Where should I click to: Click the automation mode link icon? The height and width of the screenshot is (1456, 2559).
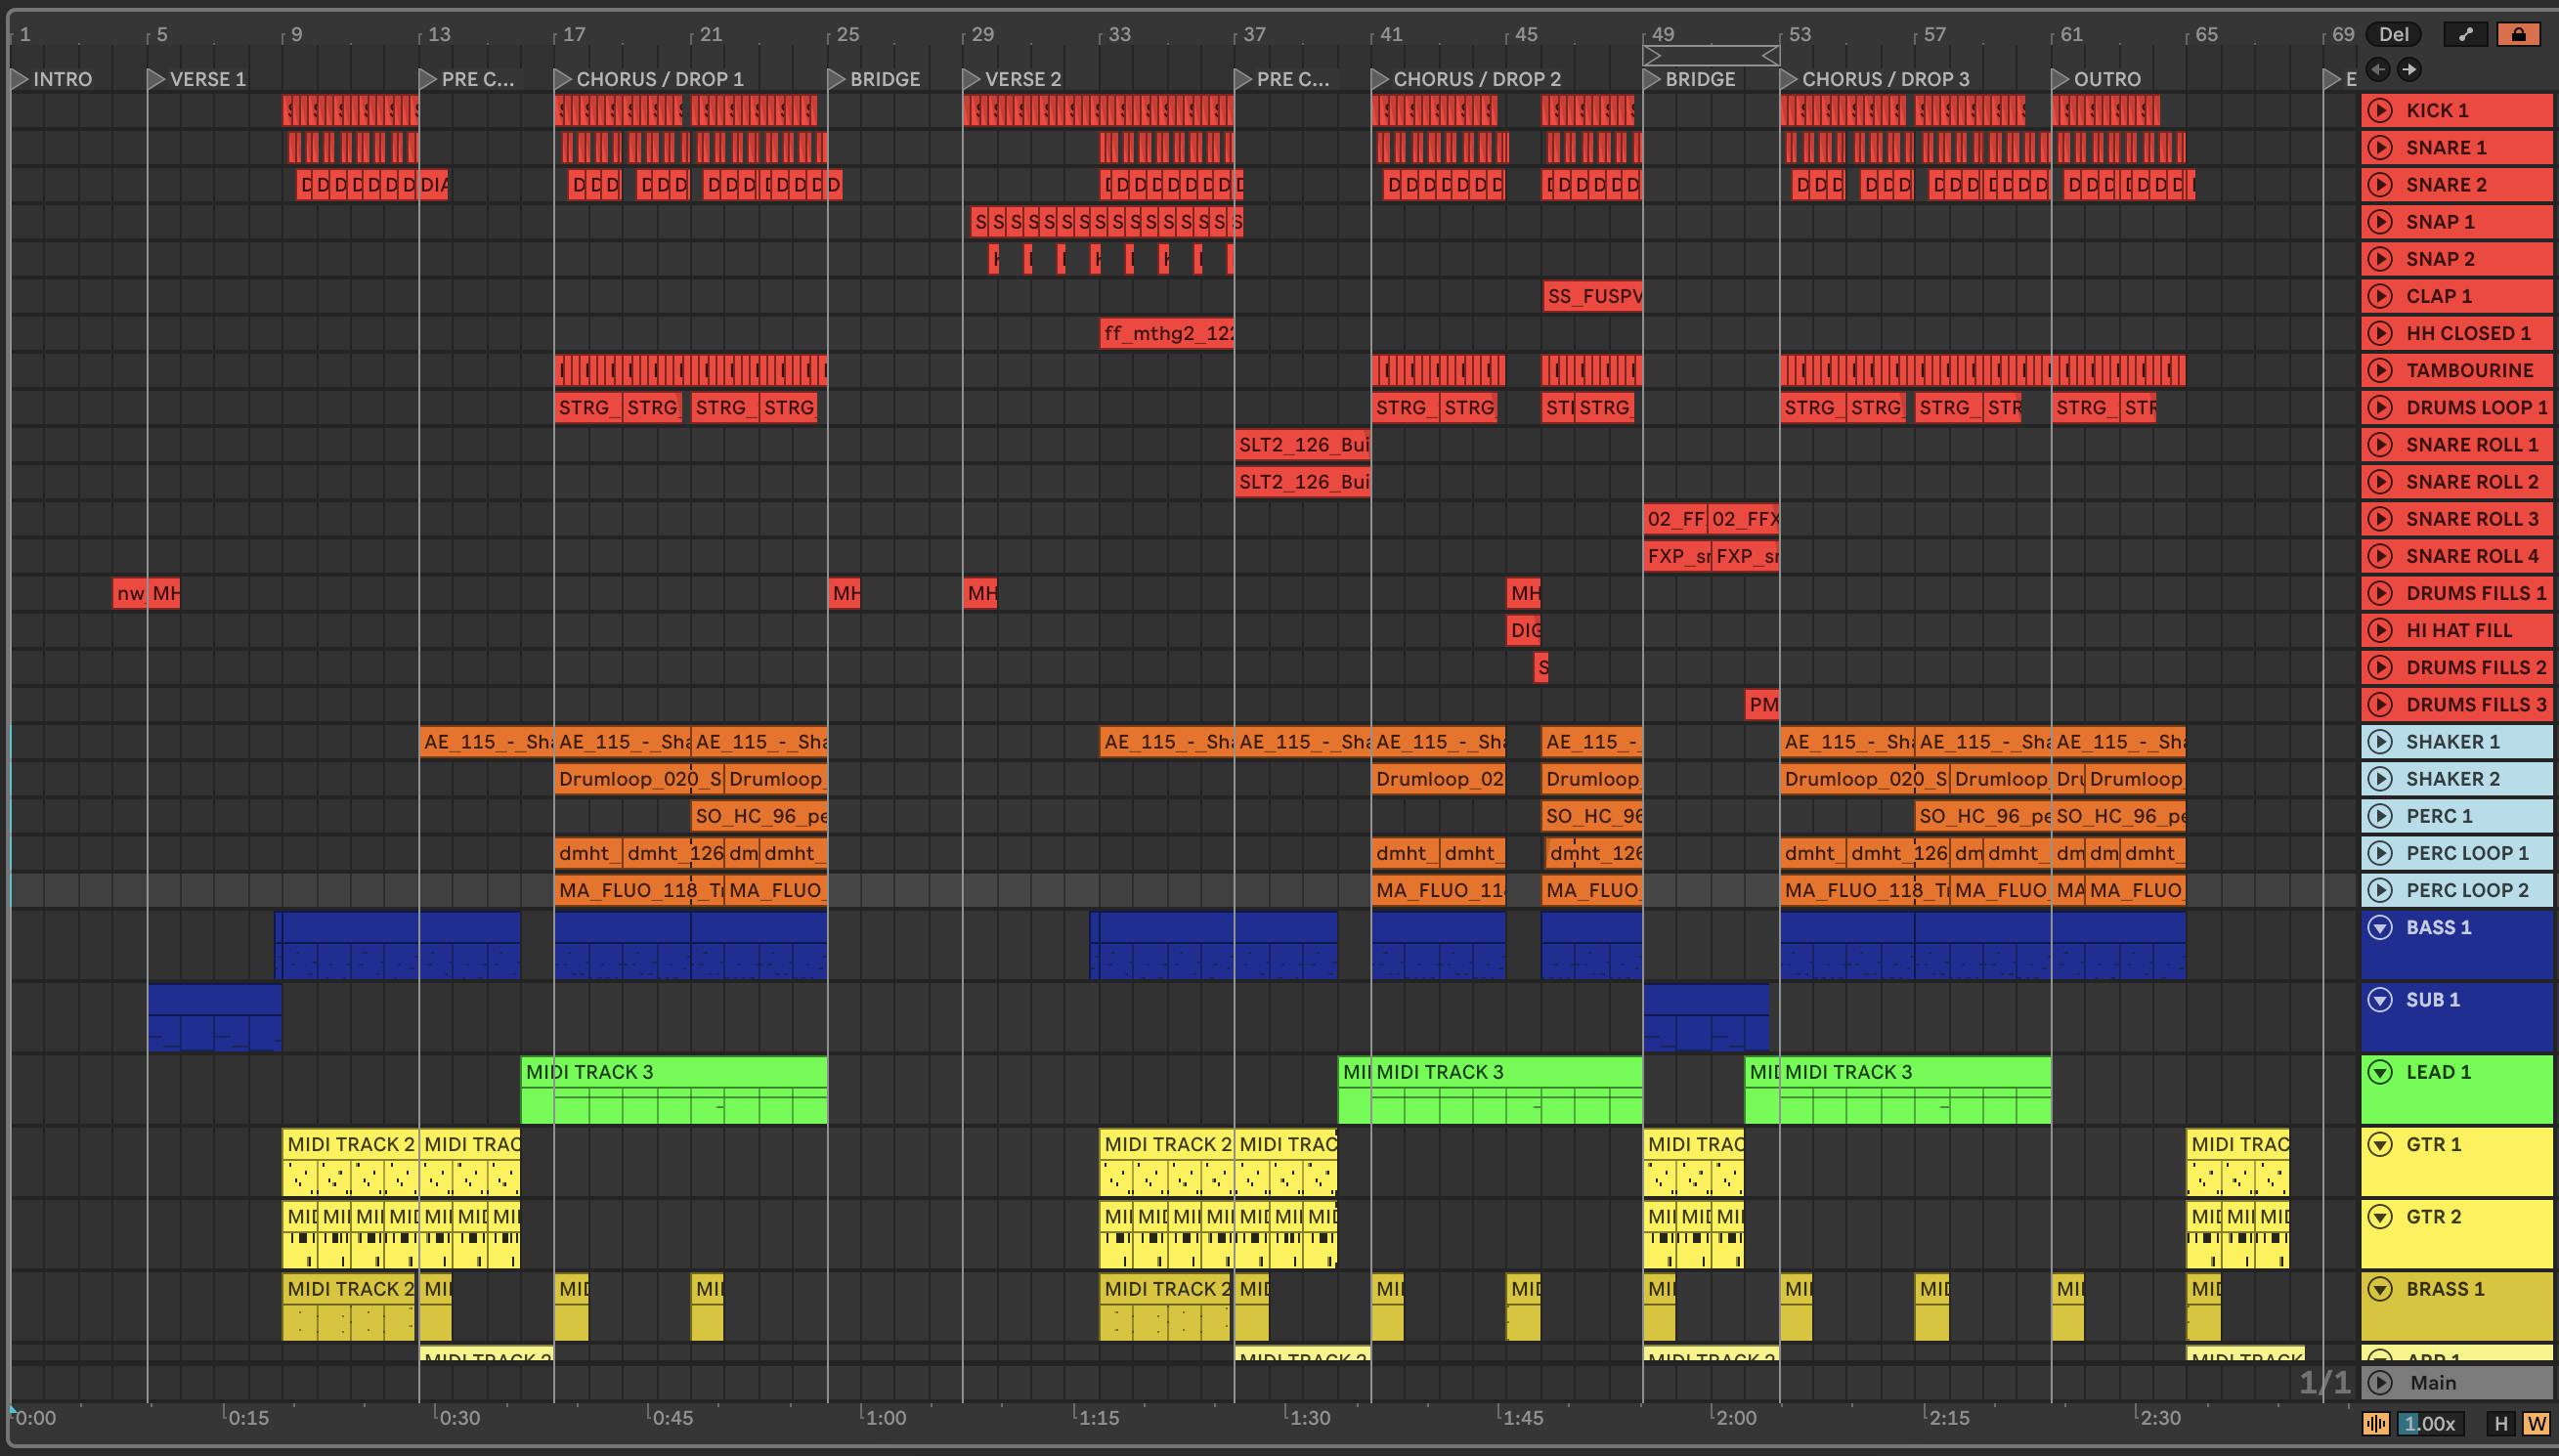2465,34
